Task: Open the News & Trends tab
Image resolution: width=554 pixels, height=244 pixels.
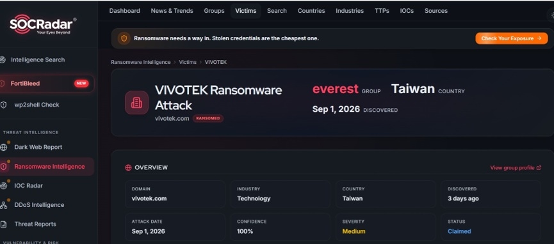Action: [172, 11]
